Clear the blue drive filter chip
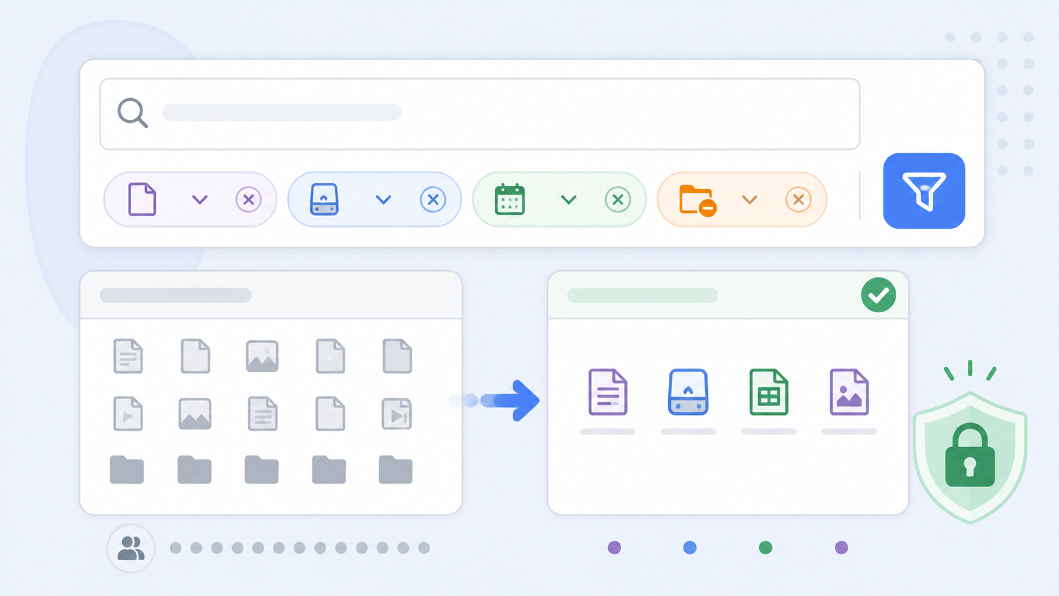1059x596 pixels. tap(433, 200)
